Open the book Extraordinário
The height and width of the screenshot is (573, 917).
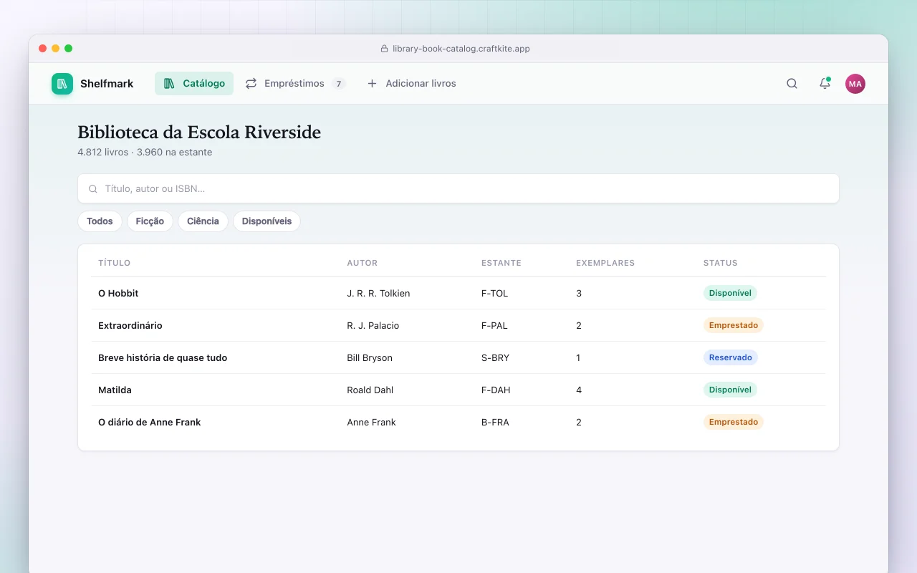tap(130, 325)
